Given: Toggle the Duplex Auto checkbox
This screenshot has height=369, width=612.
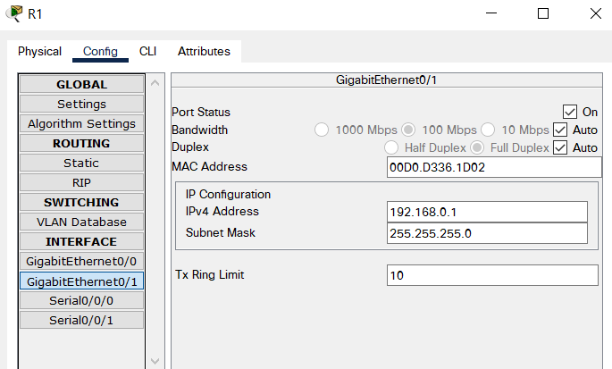Looking at the screenshot, I should pos(560,147).
